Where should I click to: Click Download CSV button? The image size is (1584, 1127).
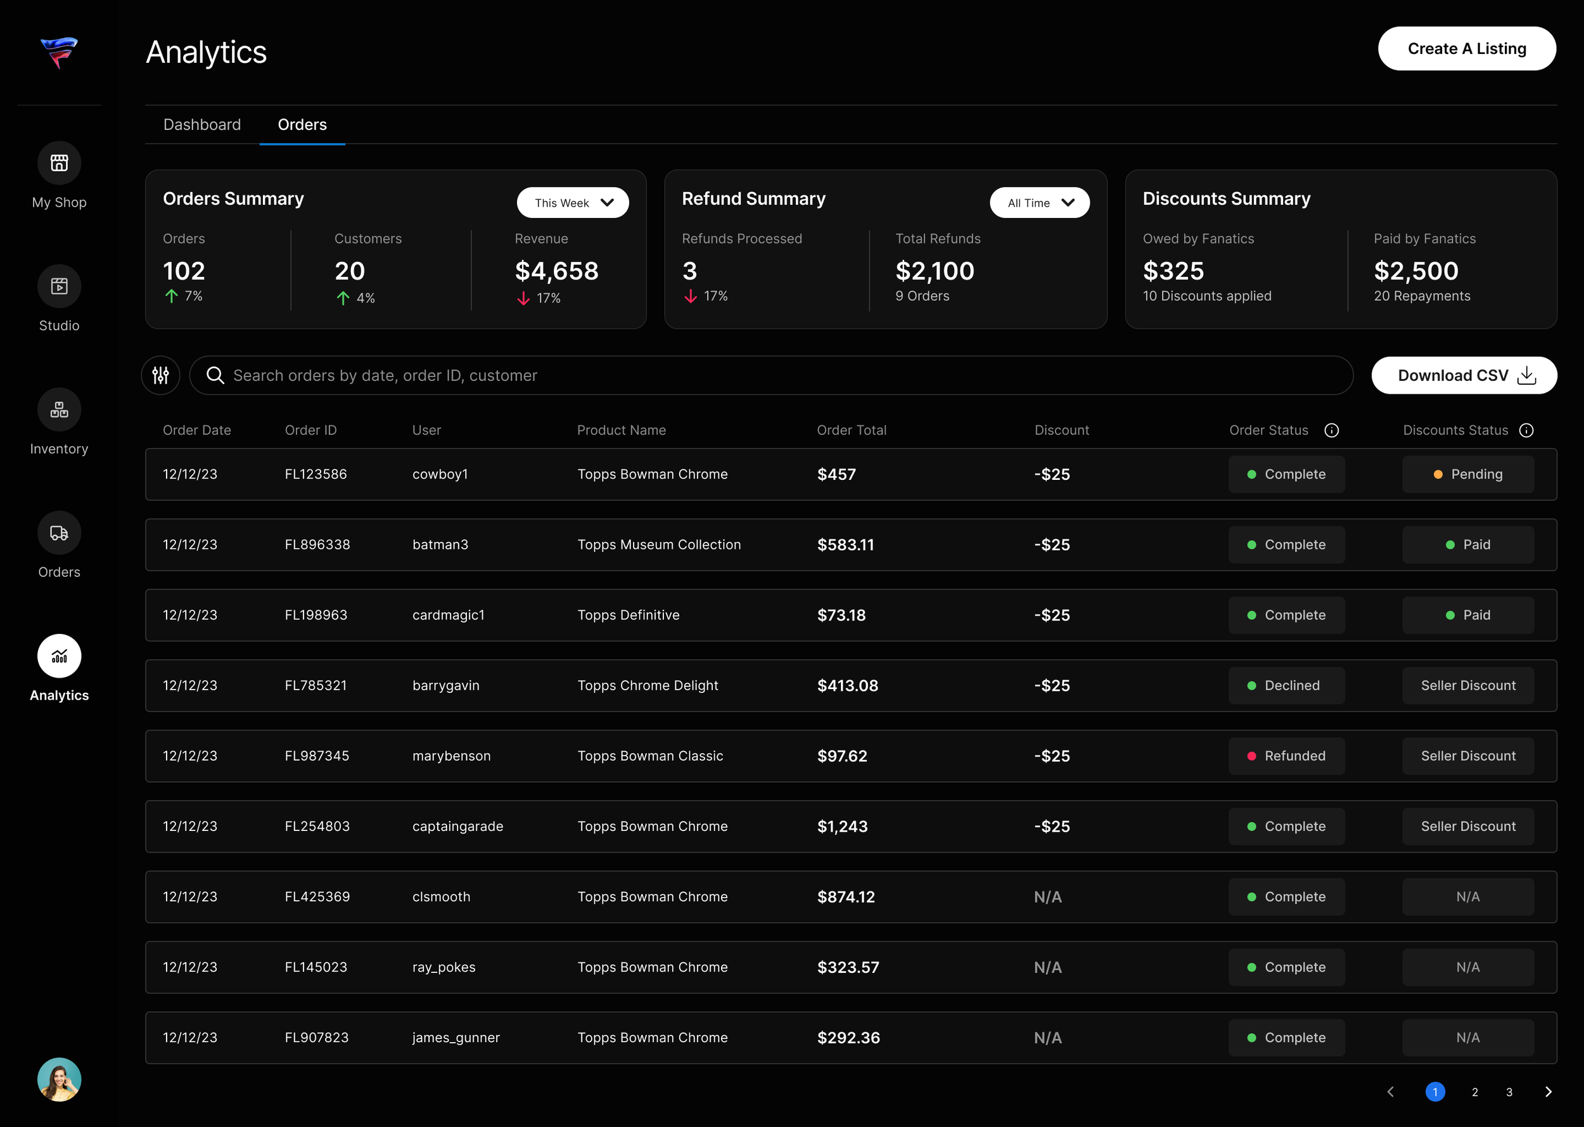(x=1464, y=375)
